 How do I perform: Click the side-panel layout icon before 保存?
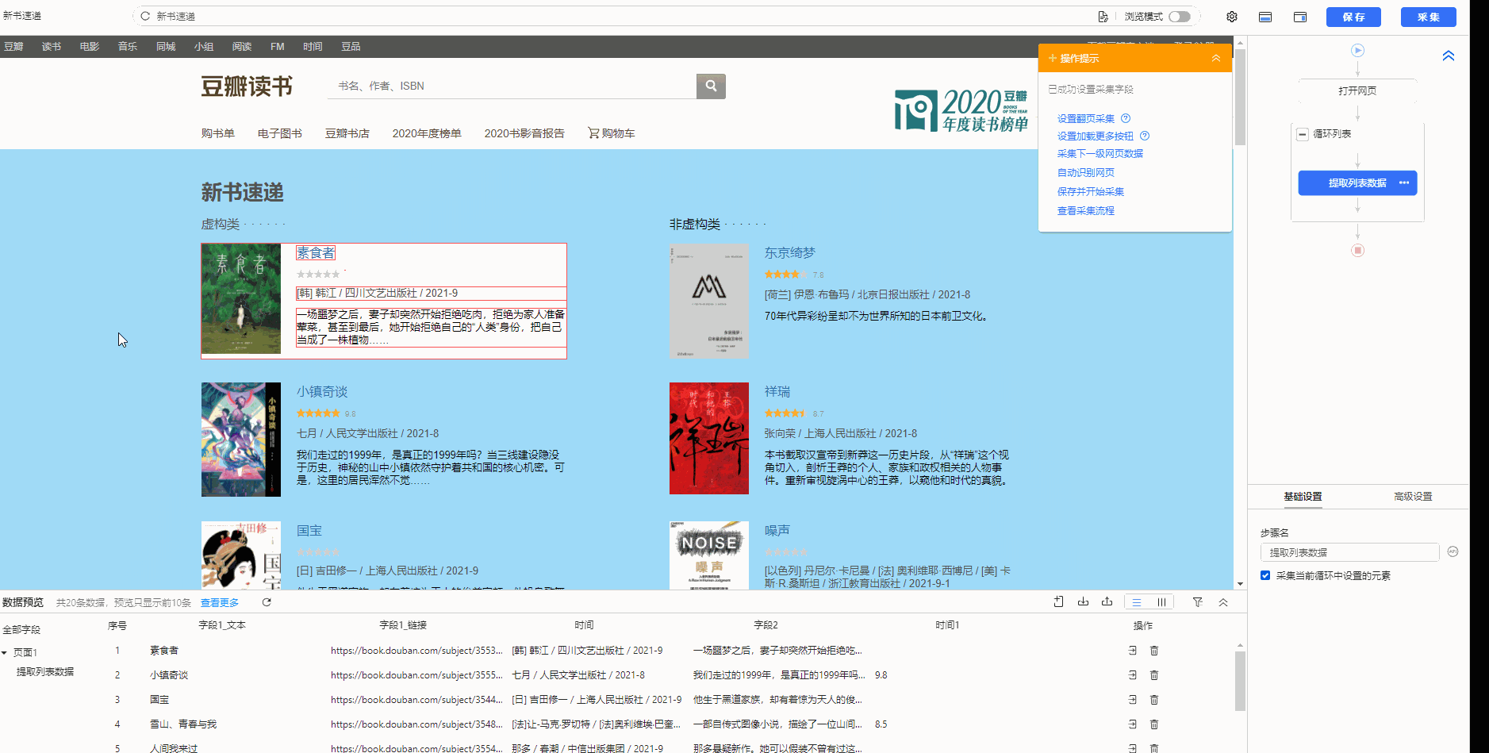pyautogui.click(x=1300, y=17)
